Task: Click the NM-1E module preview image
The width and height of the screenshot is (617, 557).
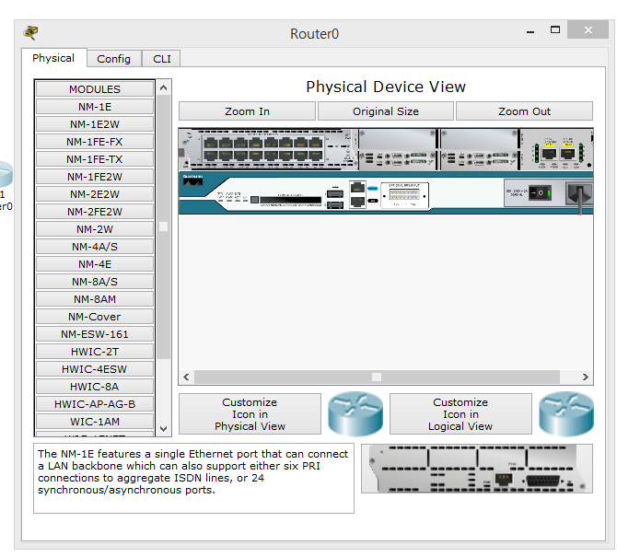Action: 477,469
